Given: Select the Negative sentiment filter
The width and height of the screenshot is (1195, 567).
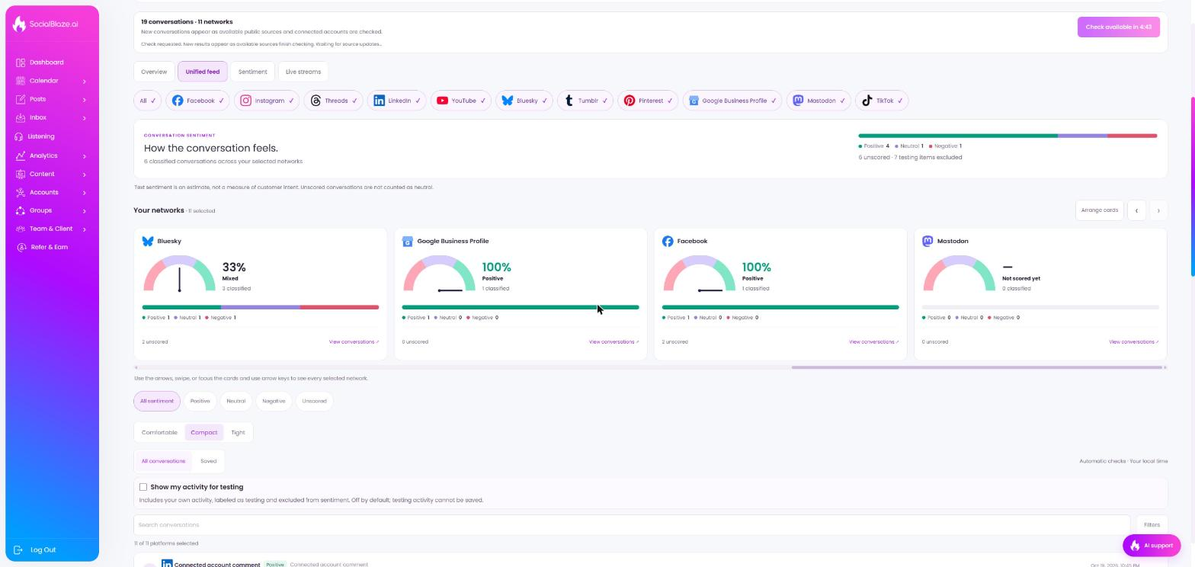Looking at the screenshot, I should coord(274,401).
